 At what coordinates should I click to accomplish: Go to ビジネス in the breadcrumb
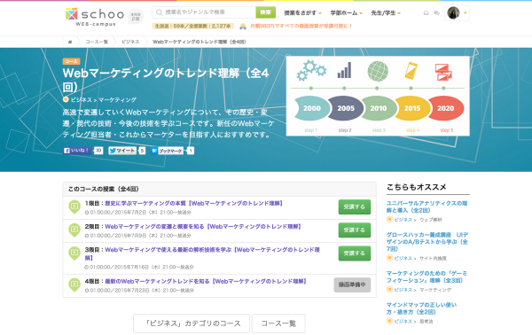point(130,42)
